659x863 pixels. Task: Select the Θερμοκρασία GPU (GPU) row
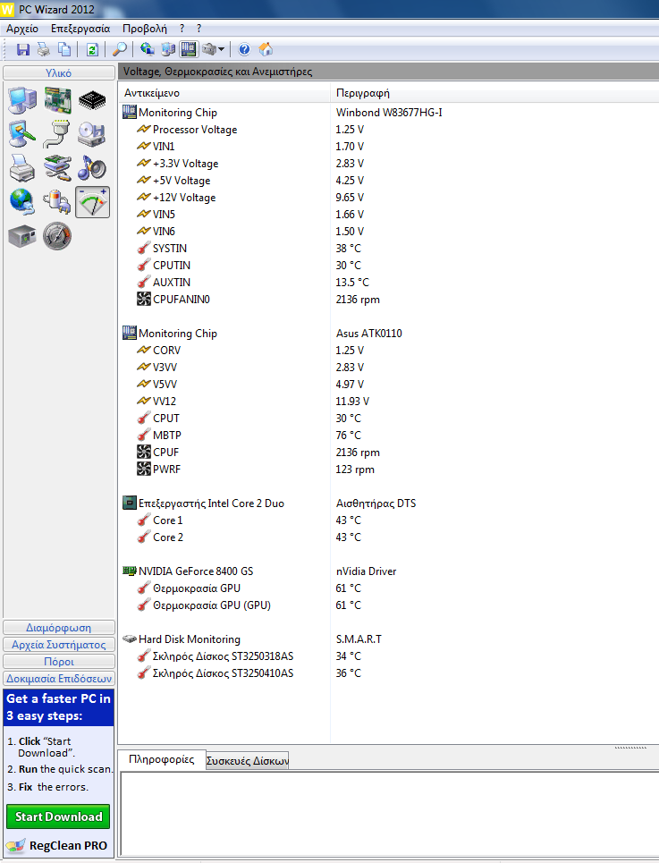[388, 605]
